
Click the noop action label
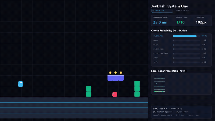(156, 40)
